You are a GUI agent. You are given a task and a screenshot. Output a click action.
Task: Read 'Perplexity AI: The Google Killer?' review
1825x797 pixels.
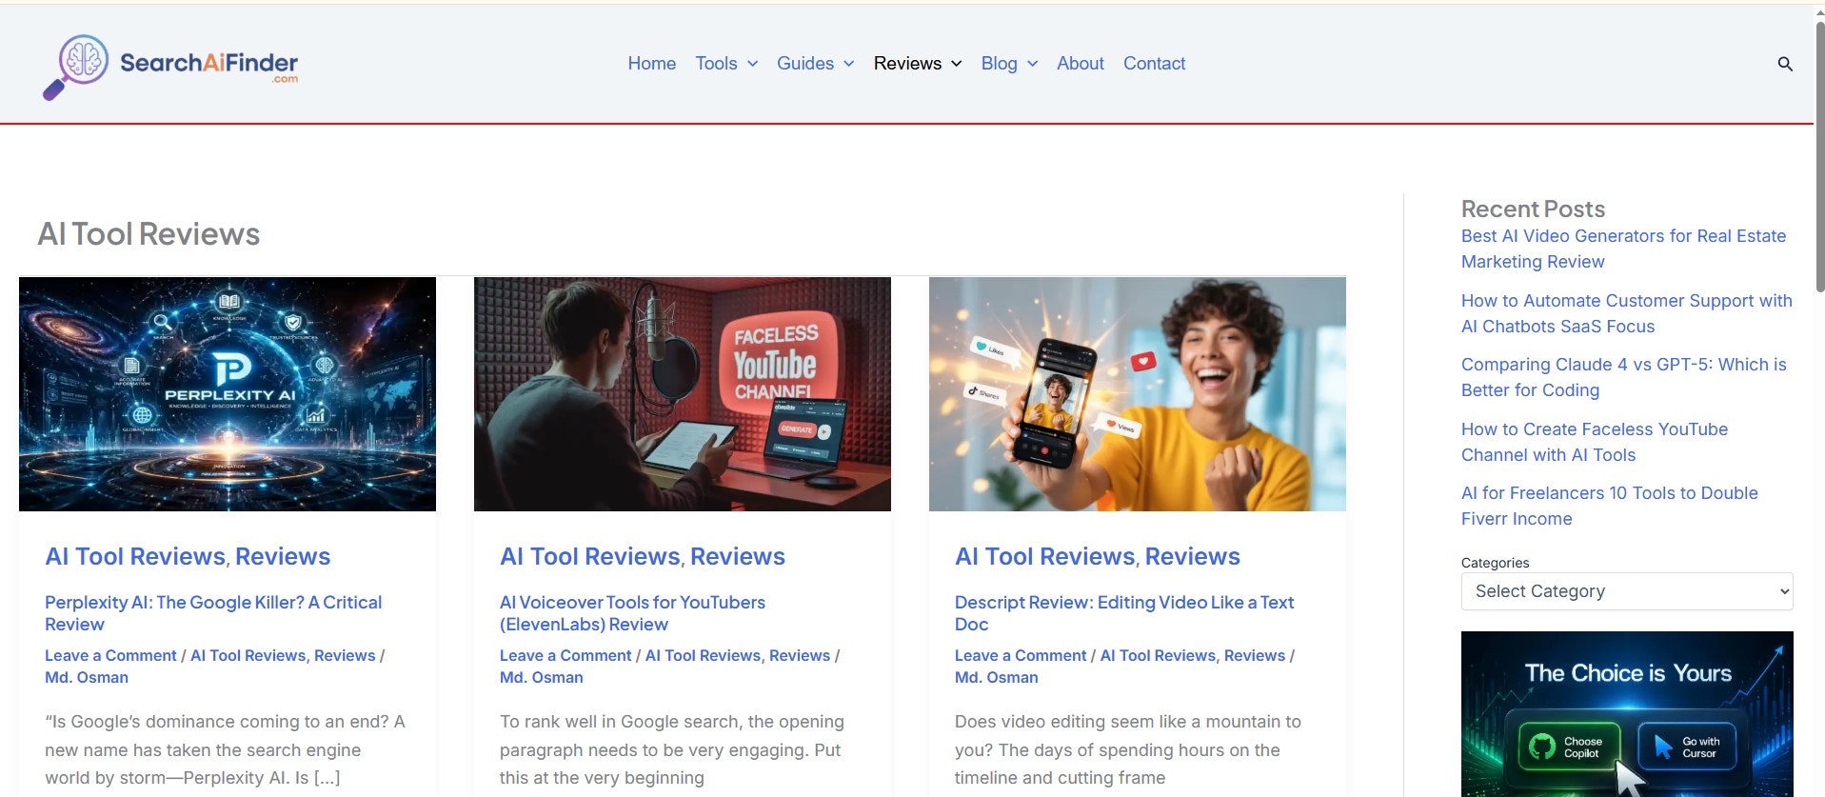(213, 613)
